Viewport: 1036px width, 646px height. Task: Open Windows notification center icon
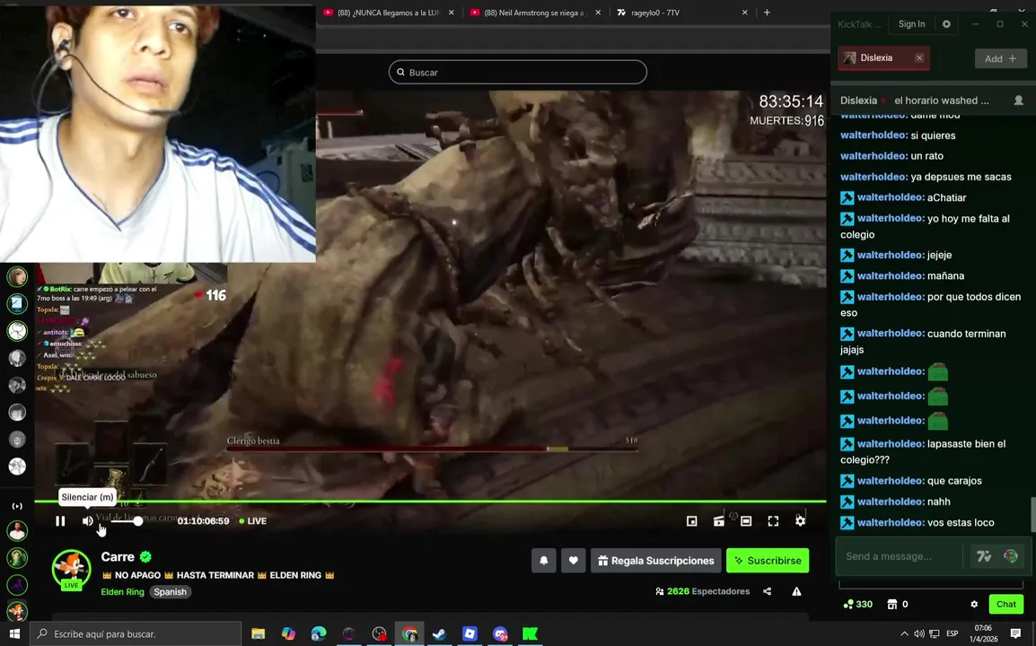click(x=1016, y=634)
